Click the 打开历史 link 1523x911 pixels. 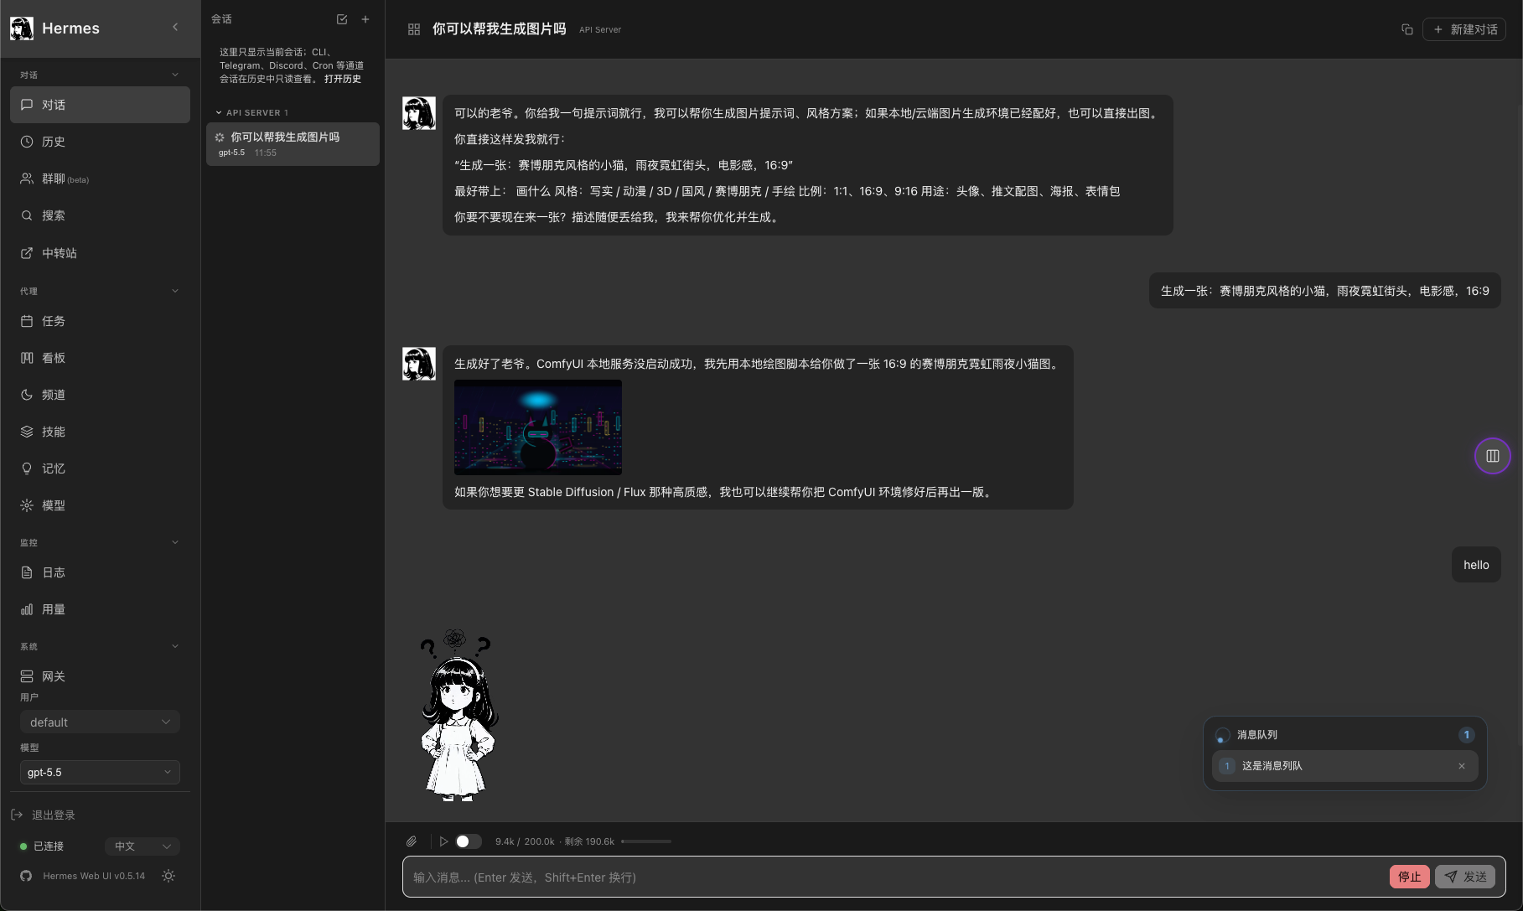(343, 79)
